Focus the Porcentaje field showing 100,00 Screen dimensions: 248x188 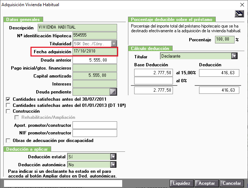(224, 39)
